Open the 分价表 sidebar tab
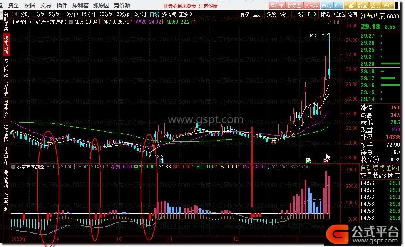Screen dimensions: 405x247 6,89
